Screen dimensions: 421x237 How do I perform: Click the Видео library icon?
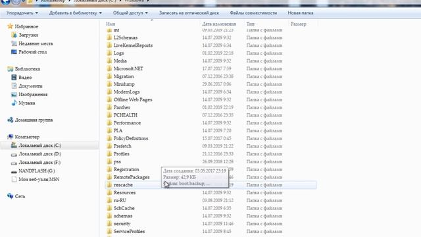[14, 78]
